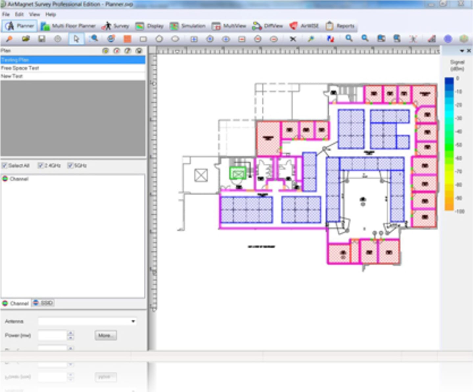Open the Antenna dropdown list
Viewport: 473px width, 392px height.
tap(133, 321)
